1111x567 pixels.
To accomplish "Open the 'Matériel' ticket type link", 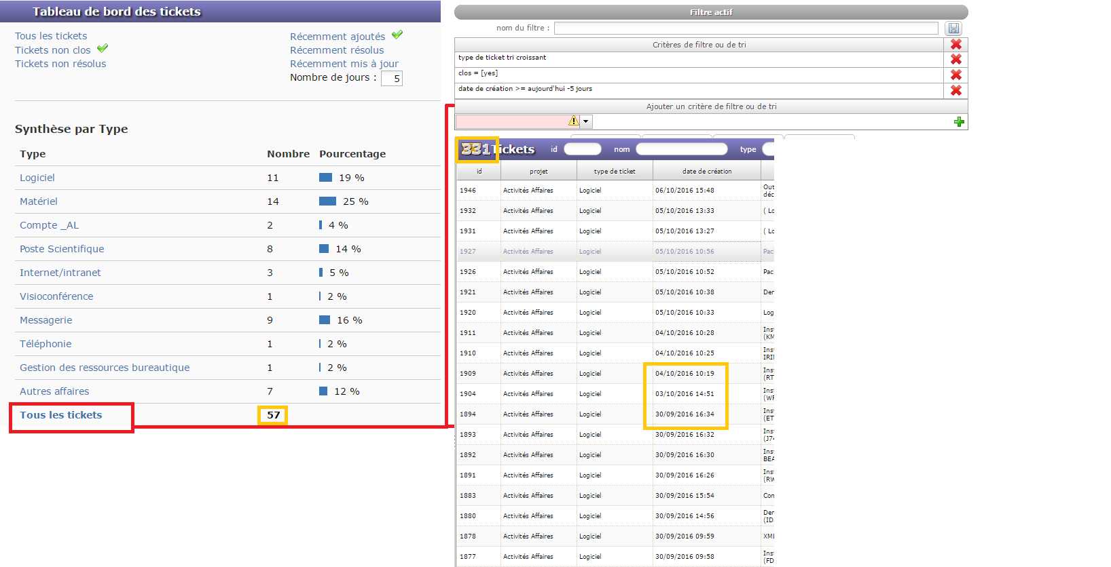I will click(39, 201).
